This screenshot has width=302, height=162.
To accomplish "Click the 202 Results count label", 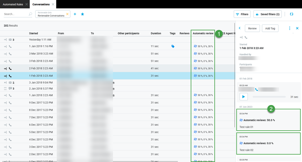I will (11, 25).
